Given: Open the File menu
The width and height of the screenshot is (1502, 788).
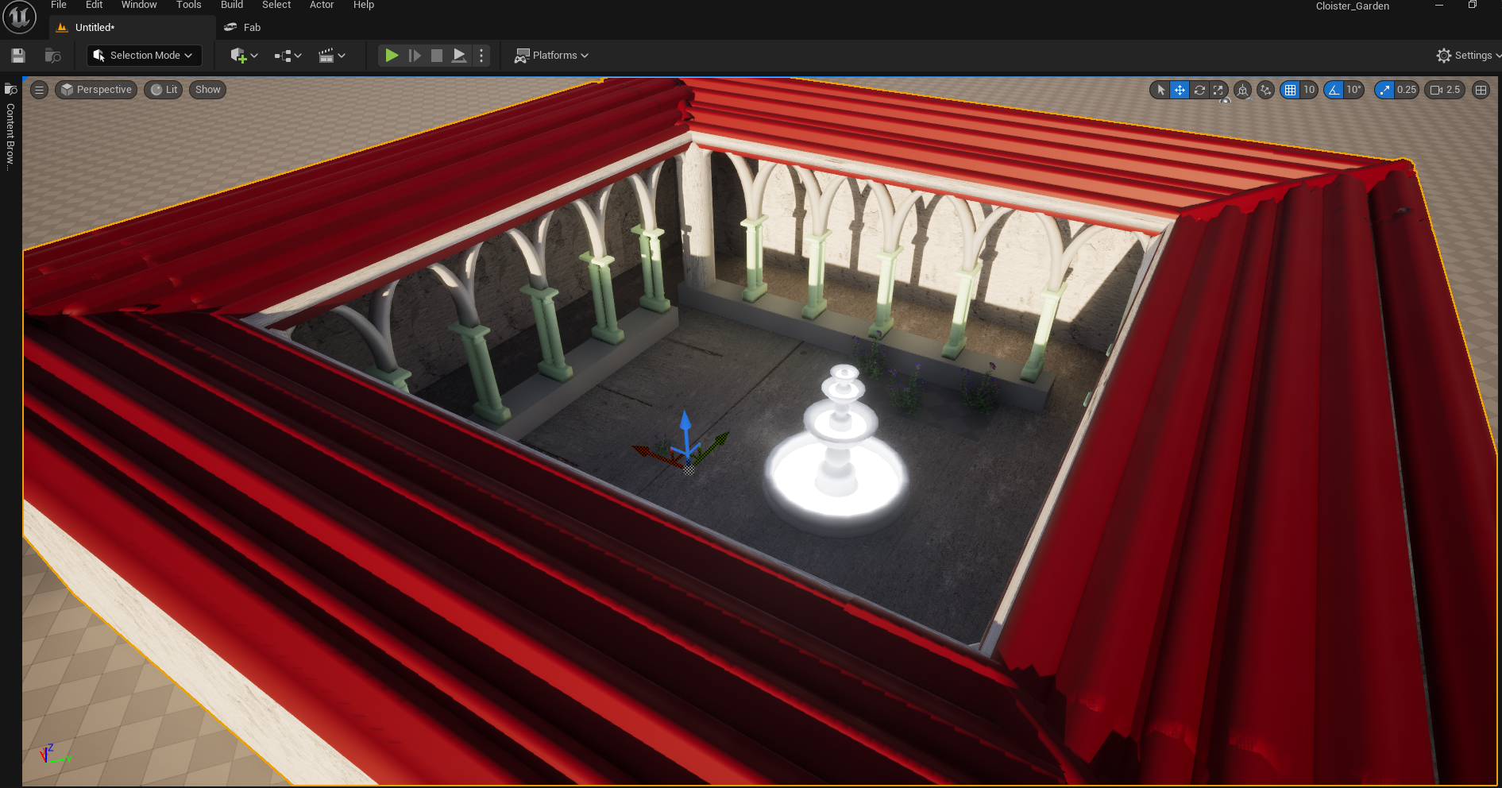Looking at the screenshot, I should click(59, 5).
